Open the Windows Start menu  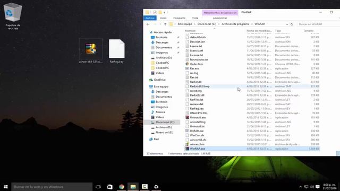(x=6, y=187)
